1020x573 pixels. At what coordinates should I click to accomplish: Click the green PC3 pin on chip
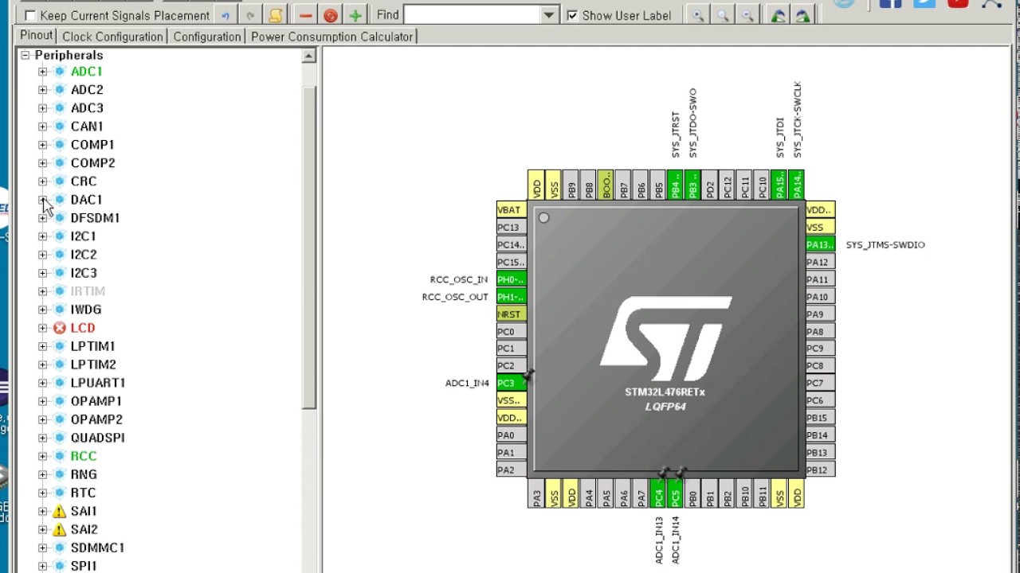click(x=511, y=383)
